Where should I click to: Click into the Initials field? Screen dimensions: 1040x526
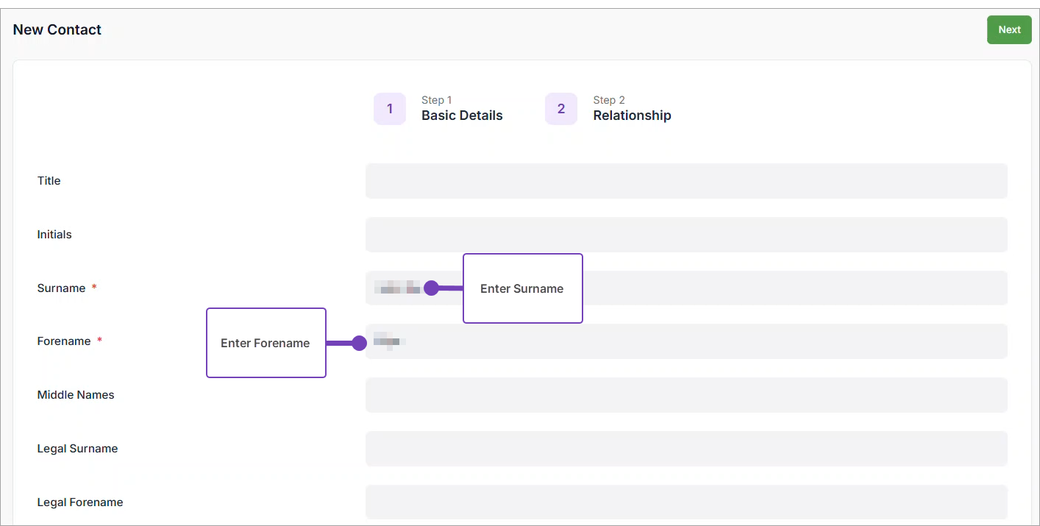(x=685, y=235)
